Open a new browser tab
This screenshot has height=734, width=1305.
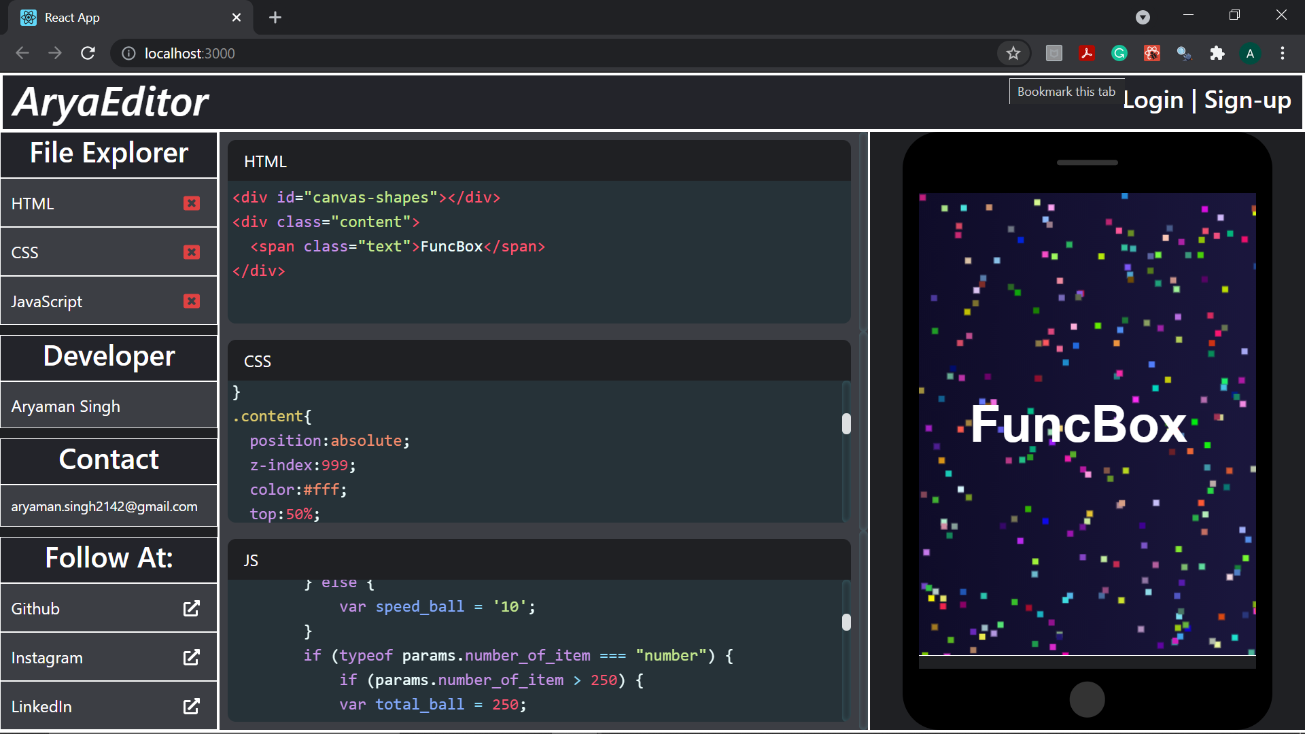[x=275, y=18]
